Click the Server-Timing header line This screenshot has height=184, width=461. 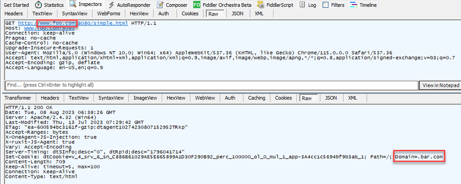point(95,152)
